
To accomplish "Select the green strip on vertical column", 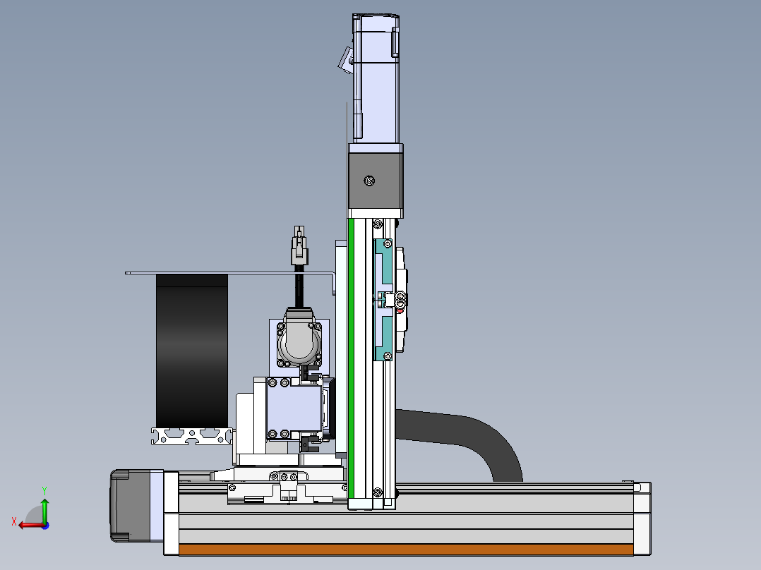I will (x=351, y=353).
